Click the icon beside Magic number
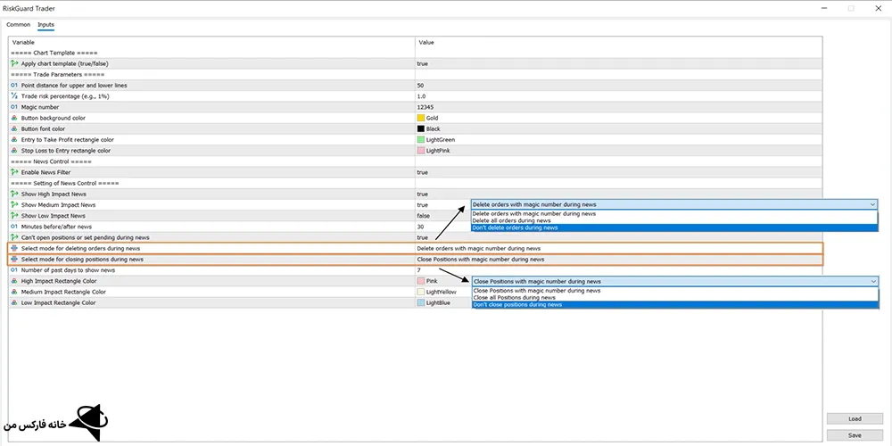The width and height of the screenshot is (892, 446). [x=14, y=107]
